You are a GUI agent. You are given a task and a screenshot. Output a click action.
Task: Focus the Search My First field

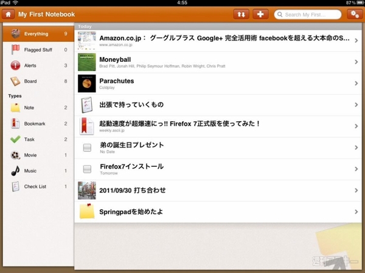(307, 15)
